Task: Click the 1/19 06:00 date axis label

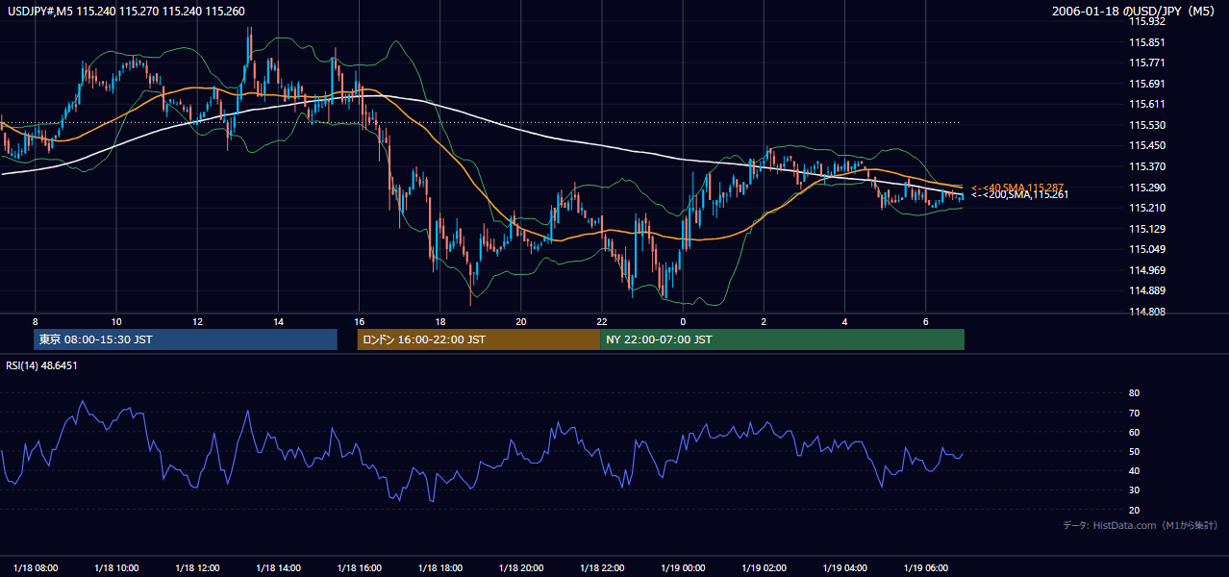Action: point(926,568)
